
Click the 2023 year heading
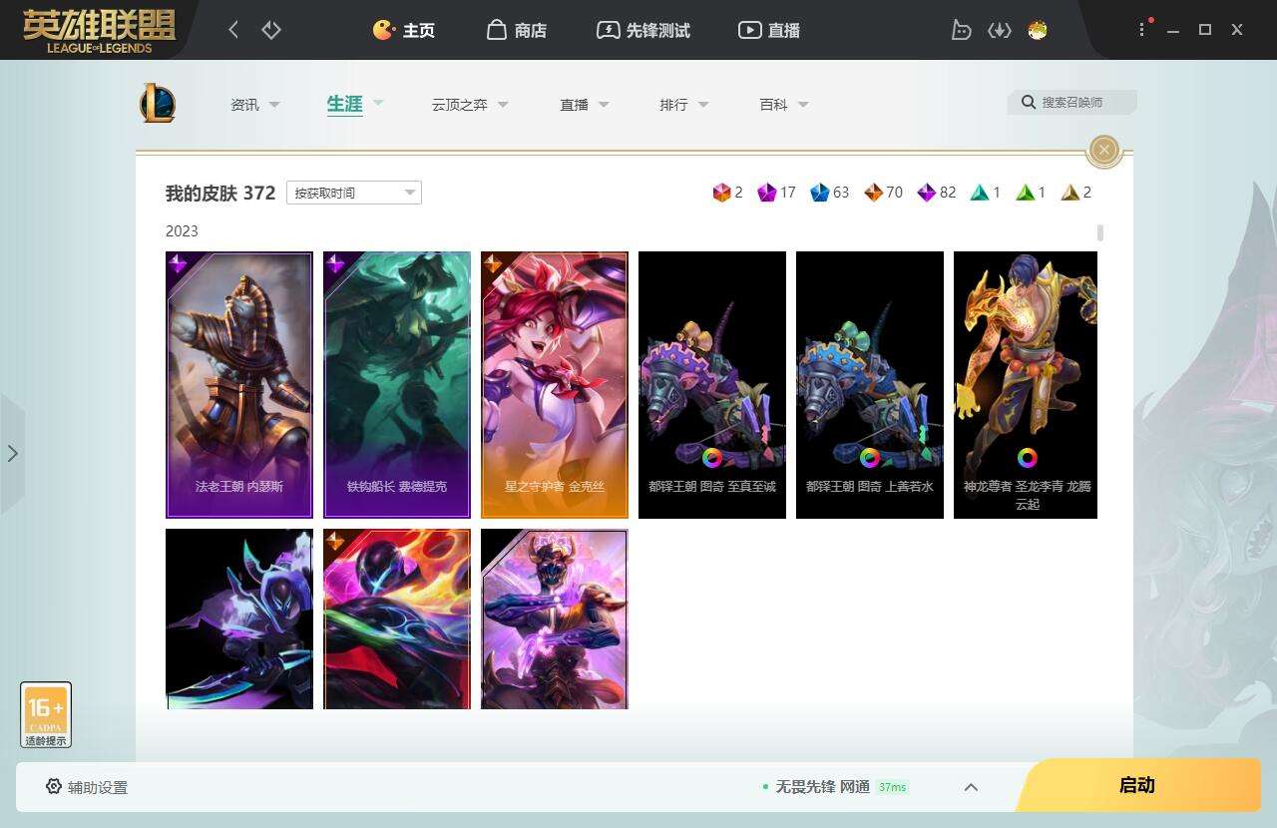click(x=182, y=231)
